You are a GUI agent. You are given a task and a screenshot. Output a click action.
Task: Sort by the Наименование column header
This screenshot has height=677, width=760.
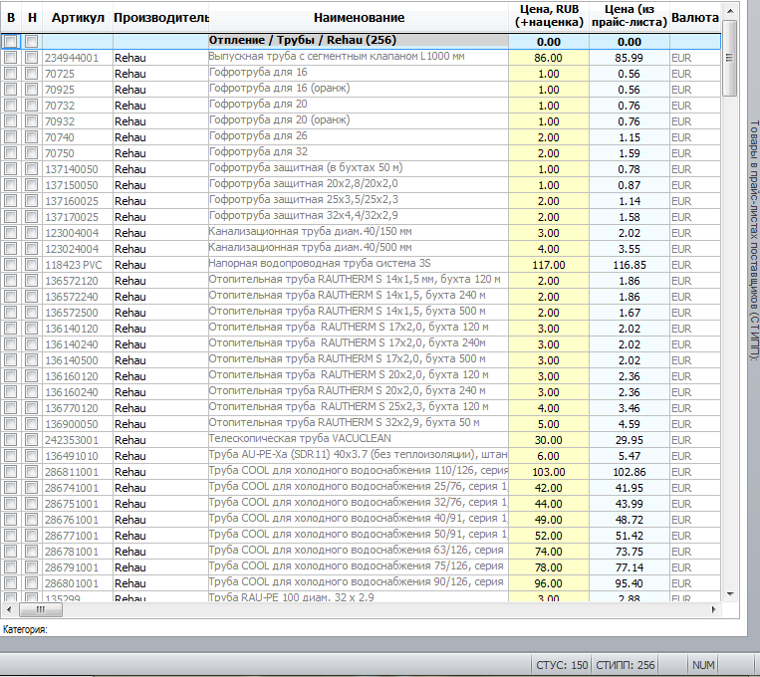pyautogui.click(x=359, y=18)
